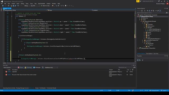Click the Categorized icon in the Properties panel
This screenshot has height=95, width=169.
[138, 60]
